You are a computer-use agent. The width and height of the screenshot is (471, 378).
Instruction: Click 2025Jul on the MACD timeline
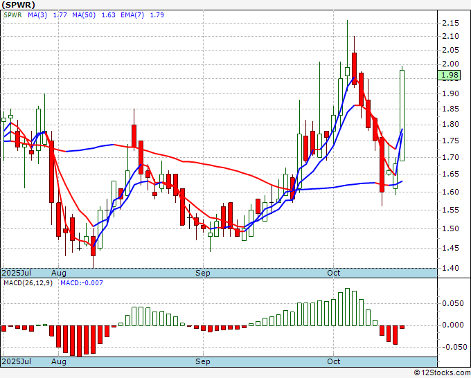(17, 361)
